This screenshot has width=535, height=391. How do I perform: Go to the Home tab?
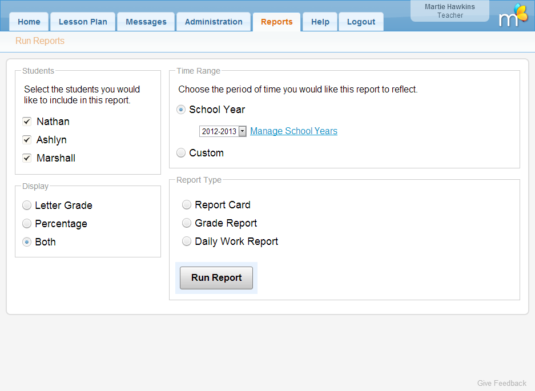29,22
